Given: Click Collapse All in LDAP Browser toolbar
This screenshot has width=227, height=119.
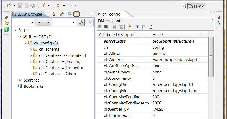Looking at the screenshot, I should point(70,14).
